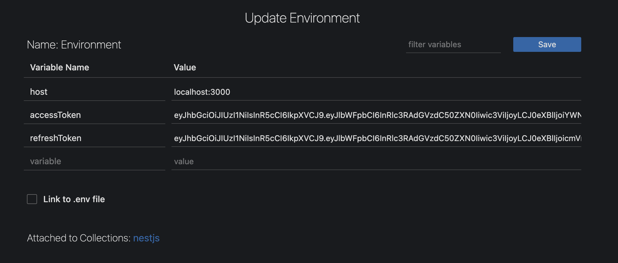Viewport: 618px width, 263px height.
Task: Click the Variable Name column header
Action: [x=60, y=67]
